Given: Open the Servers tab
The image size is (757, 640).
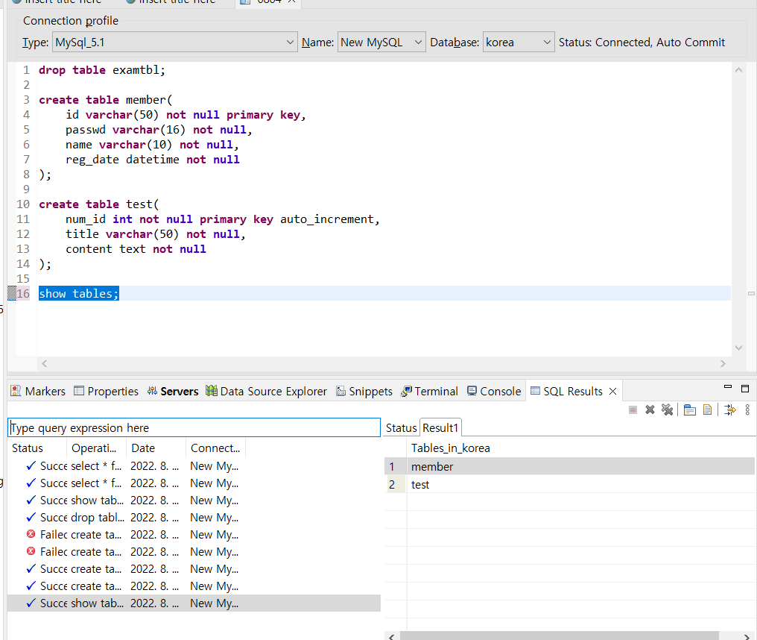Looking at the screenshot, I should coord(173,391).
